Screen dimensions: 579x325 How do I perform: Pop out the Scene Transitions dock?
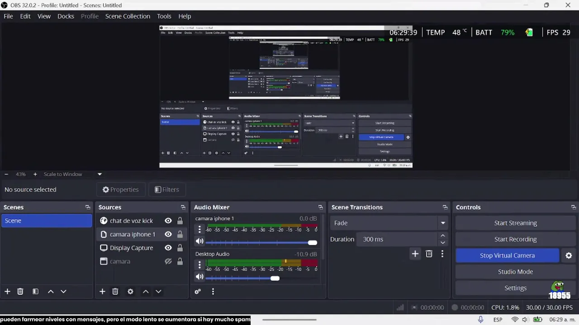(445, 207)
